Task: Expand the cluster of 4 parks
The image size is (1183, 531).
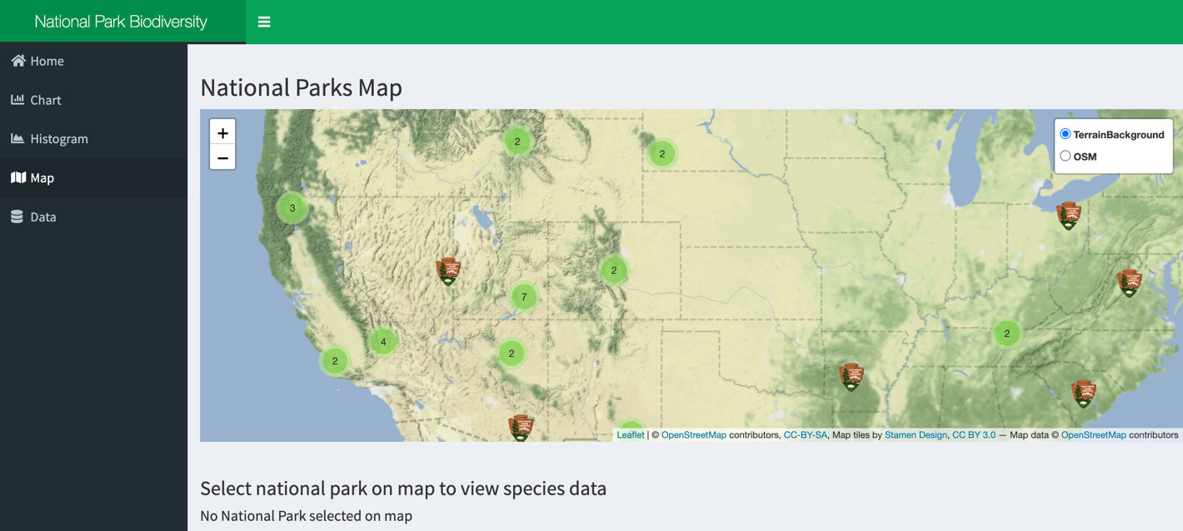Action: 383,341
